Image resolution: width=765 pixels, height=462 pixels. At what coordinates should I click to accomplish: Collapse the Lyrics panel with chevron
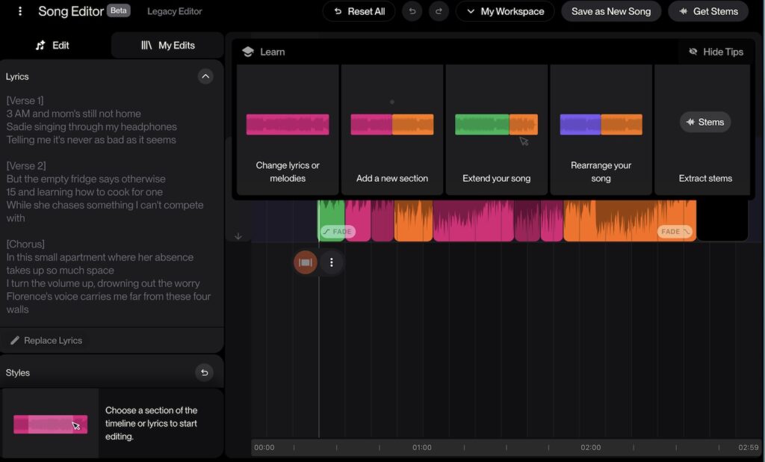coord(205,76)
